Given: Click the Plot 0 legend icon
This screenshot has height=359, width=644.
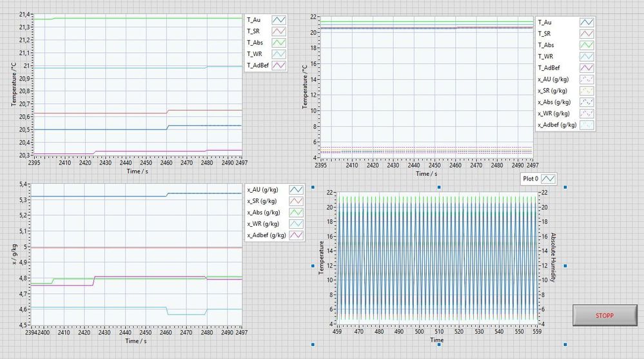Looking at the screenshot, I should [549, 179].
